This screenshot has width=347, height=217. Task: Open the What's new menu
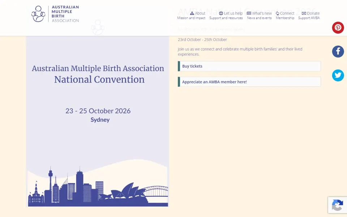point(259,16)
